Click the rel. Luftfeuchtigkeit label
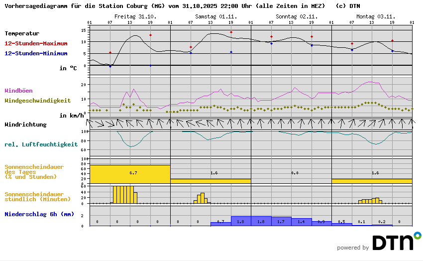Screen dimensions: 423x261 coord(41,144)
